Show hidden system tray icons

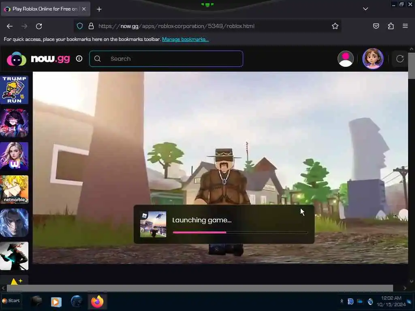[342, 301]
